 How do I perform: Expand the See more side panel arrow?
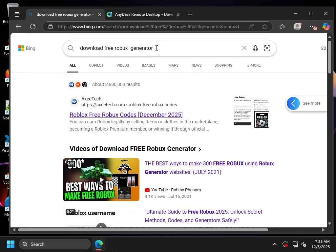pyautogui.click(x=293, y=103)
